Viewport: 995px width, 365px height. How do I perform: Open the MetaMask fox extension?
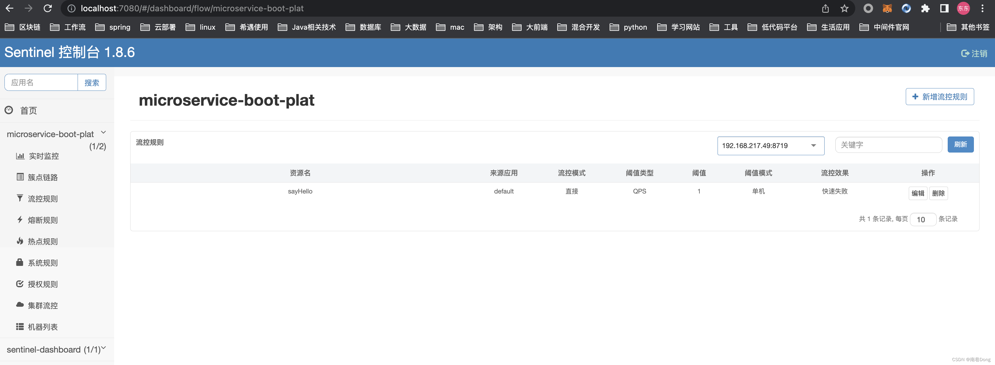click(887, 8)
